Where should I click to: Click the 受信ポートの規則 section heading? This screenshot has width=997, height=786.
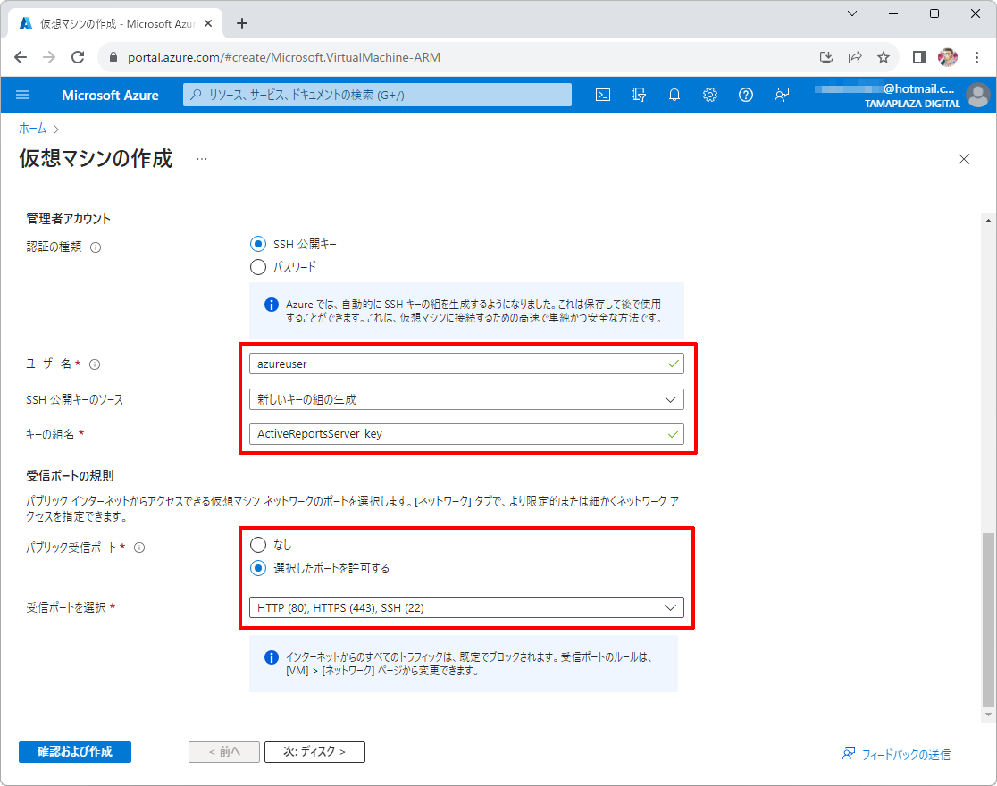70,476
